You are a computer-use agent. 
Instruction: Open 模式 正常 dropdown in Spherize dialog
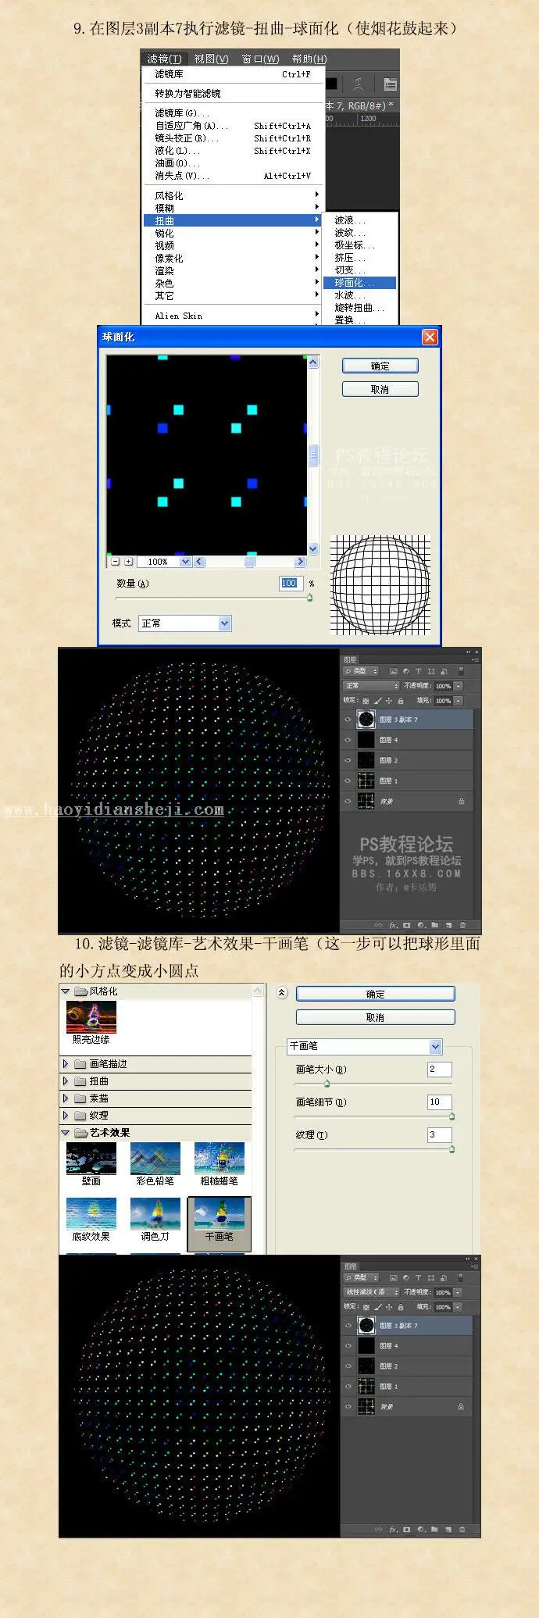[185, 623]
